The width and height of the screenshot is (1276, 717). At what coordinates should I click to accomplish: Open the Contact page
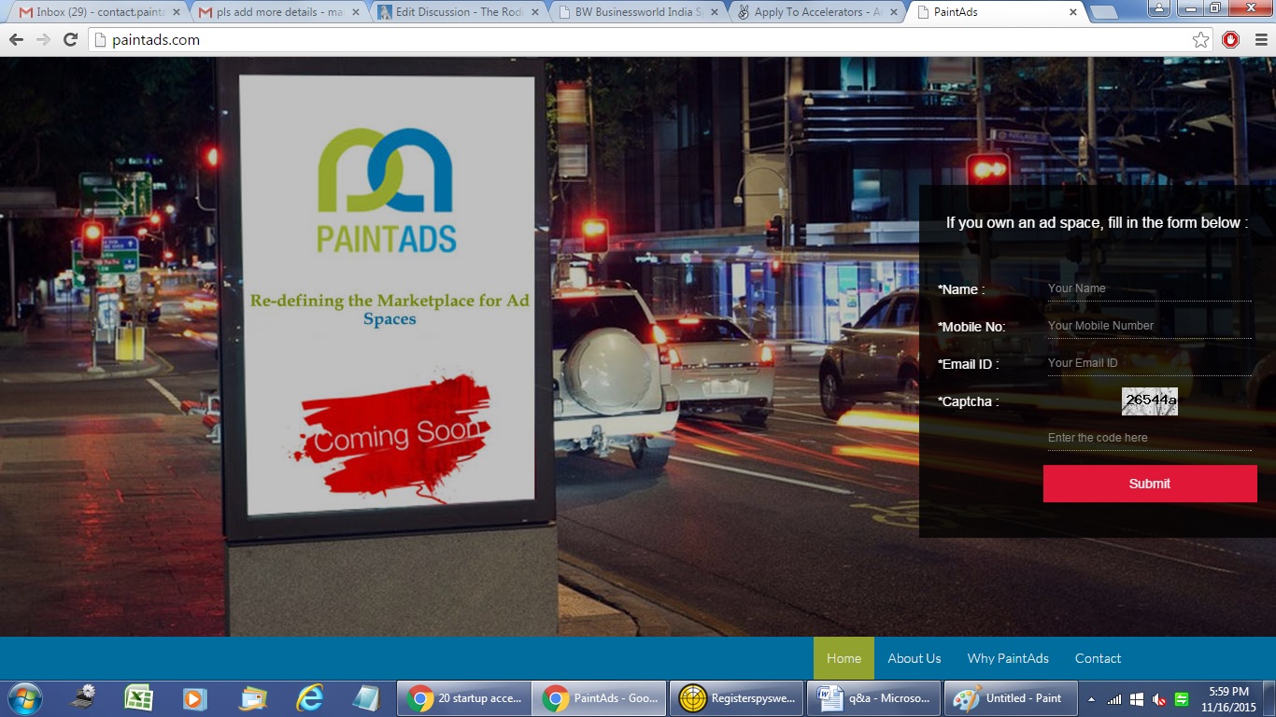pos(1098,658)
